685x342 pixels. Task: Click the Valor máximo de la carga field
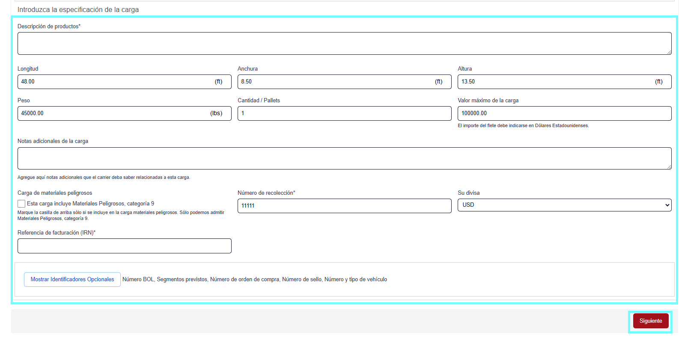pyautogui.click(x=564, y=113)
